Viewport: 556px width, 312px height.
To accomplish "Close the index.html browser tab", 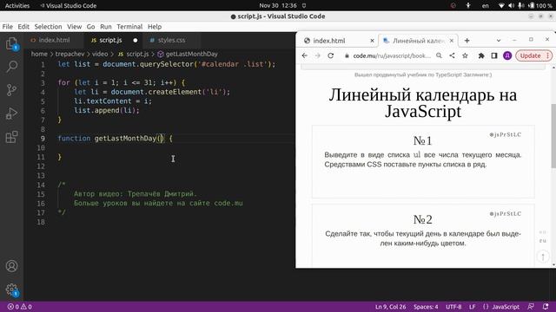I will point(372,41).
